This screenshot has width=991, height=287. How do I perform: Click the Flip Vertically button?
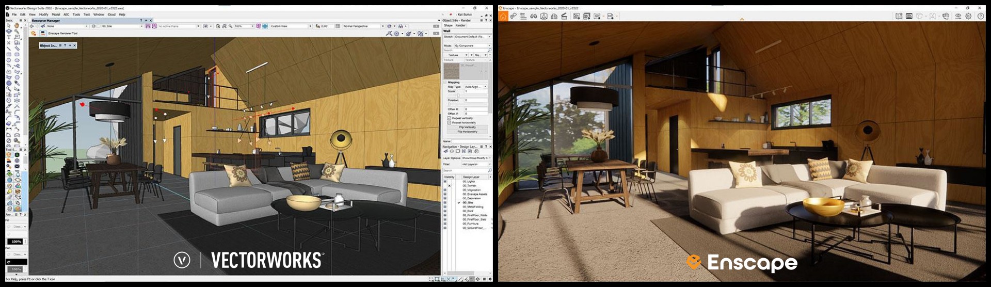pyautogui.click(x=467, y=127)
